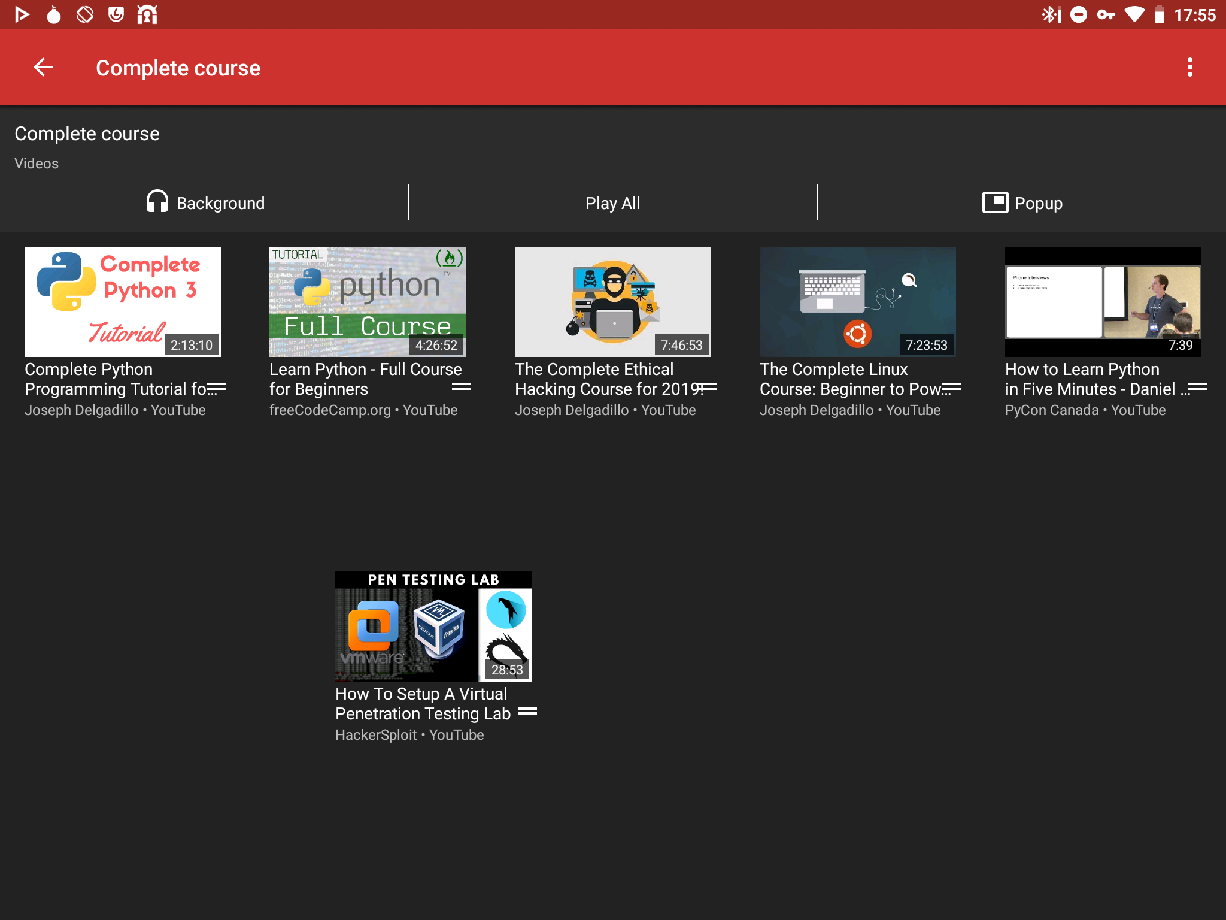Open the Linux course laptop thumbnail
The width and height of the screenshot is (1226, 920).
click(857, 301)
